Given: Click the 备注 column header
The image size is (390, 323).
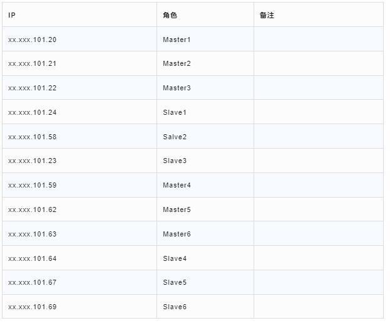Looking at the screenshot, I should click(x=267, y=15).
